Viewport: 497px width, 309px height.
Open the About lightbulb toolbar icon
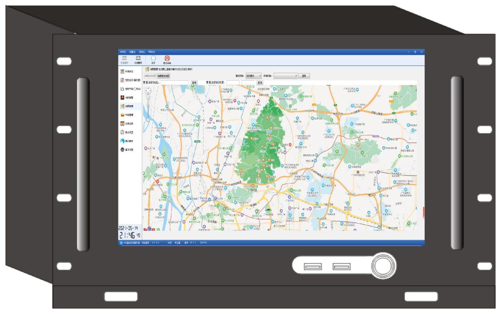click(x=153, y=58)
